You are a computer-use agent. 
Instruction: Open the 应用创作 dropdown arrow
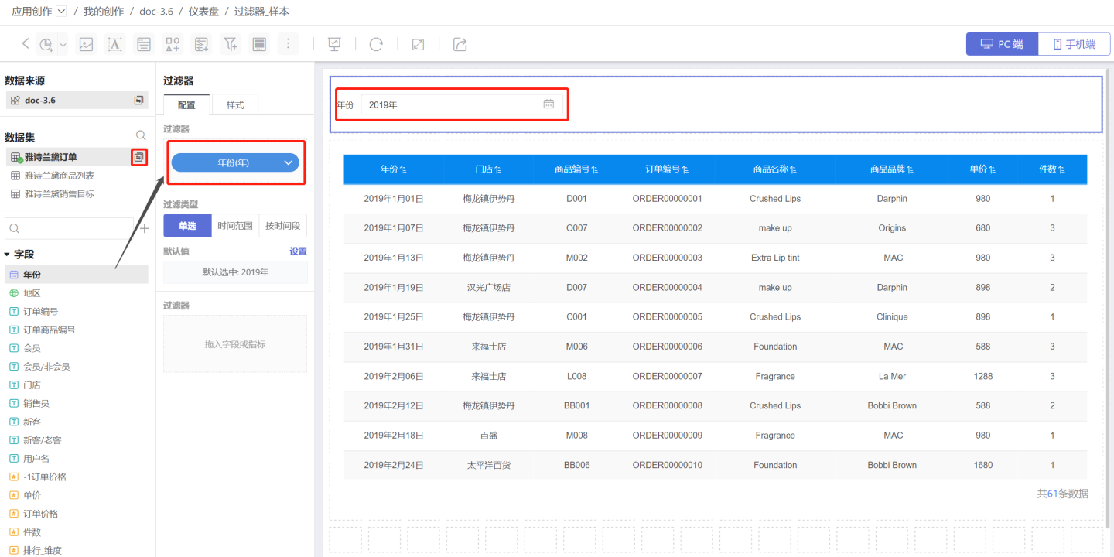click(x=62, y=12)
